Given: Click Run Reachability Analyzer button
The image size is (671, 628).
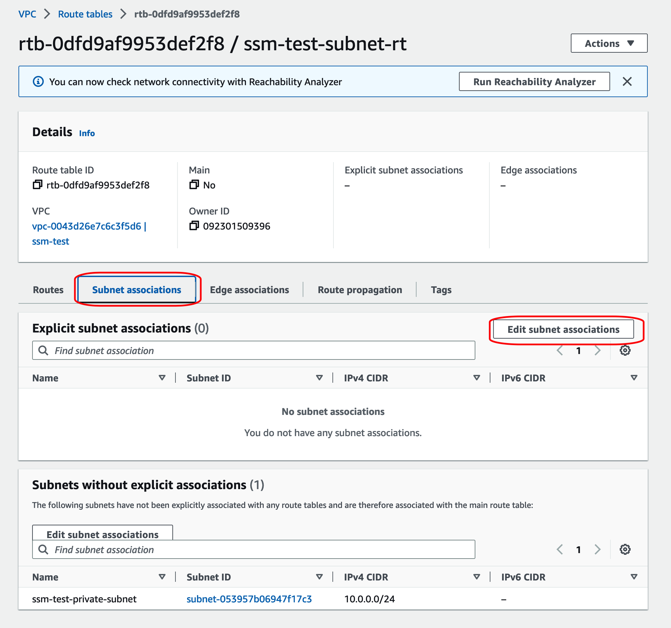Looking at the screenshot, I should (x=534, y=81).
